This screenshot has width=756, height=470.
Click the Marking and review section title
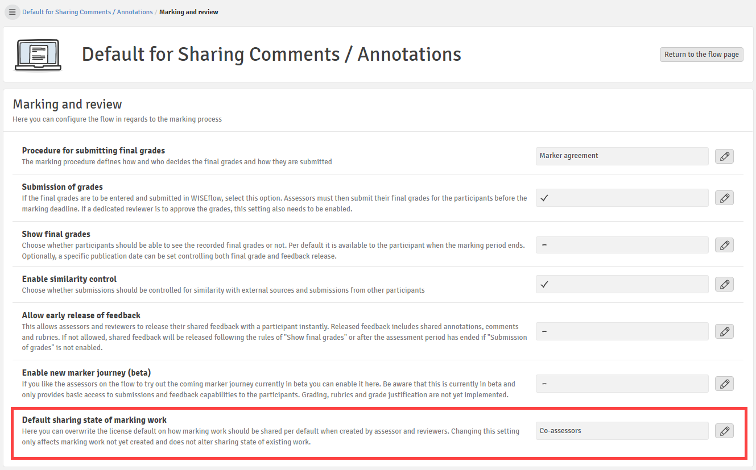pos(68,105)
